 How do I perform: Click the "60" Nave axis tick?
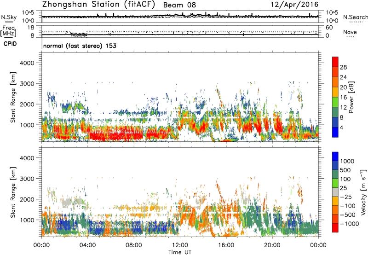point(329,28)
